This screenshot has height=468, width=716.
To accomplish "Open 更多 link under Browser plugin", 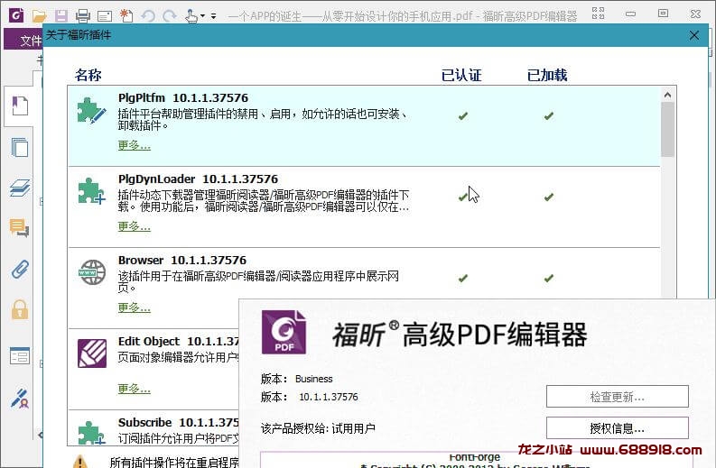I will [x=135, y=307].
